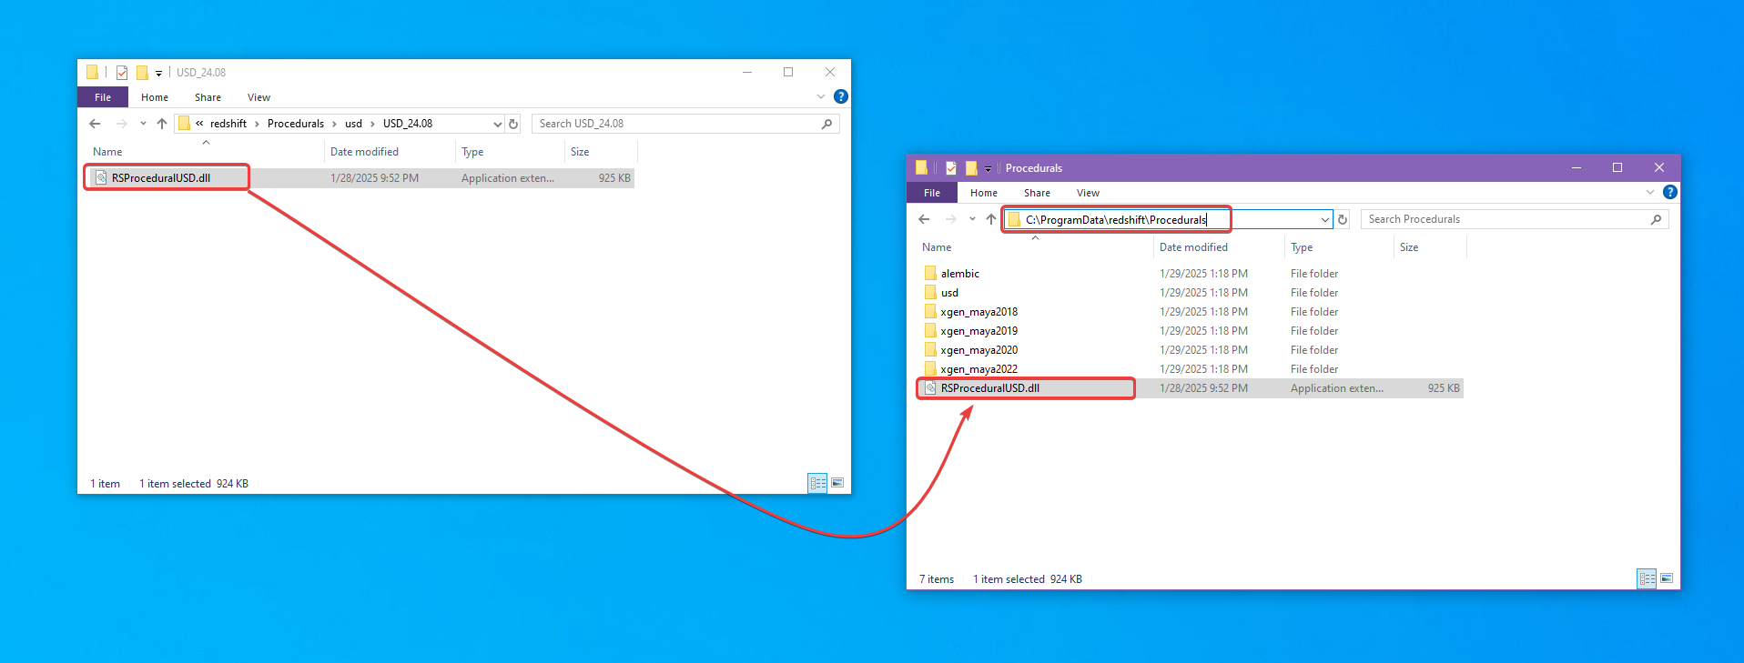Sort by Date modified in USD_24.08 window
The image size is (1744, 663).
pyautogui.click(x=364, y=152)
